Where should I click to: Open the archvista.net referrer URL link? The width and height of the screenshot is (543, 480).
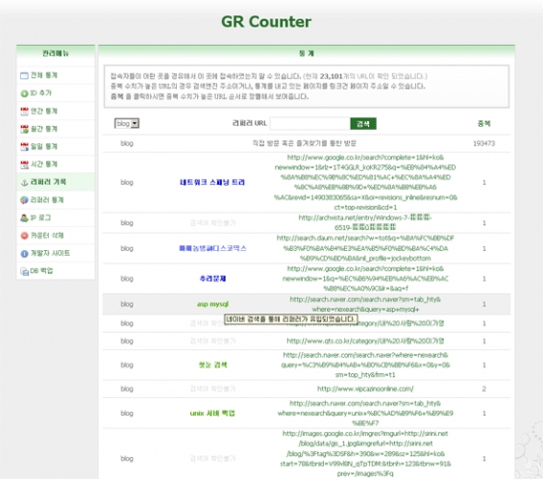365,222
